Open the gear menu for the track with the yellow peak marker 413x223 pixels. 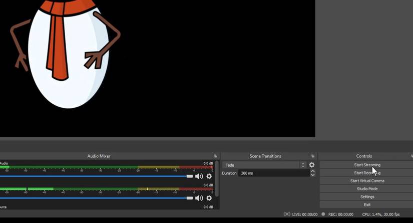pyautogui.click(x=209, y=198)
